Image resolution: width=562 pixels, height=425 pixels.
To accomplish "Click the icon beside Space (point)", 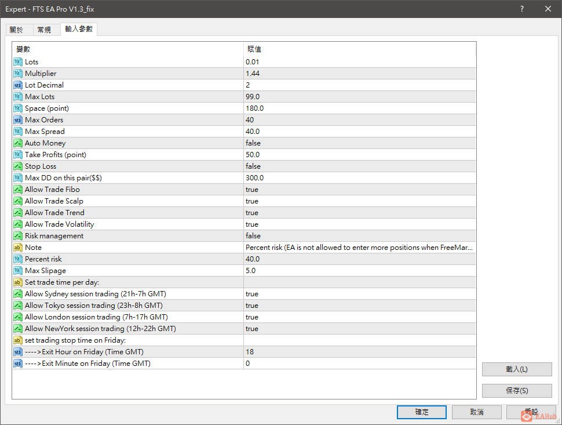I will tap(17, 108).
